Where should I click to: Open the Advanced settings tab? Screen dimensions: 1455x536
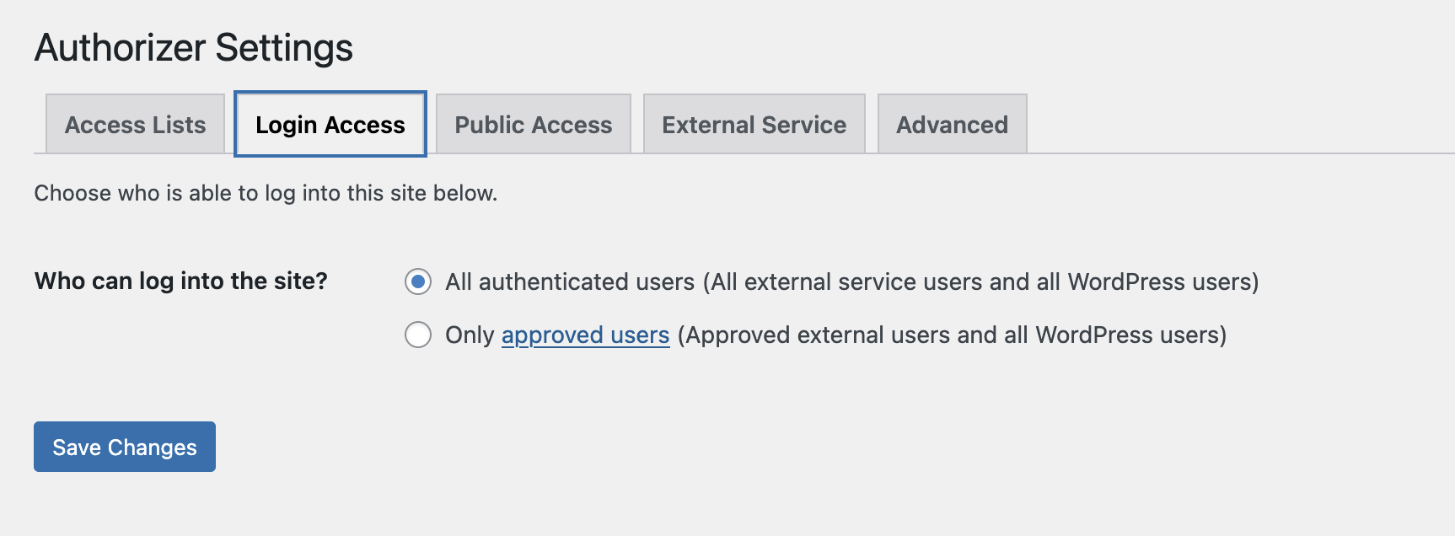coord(952,125)
